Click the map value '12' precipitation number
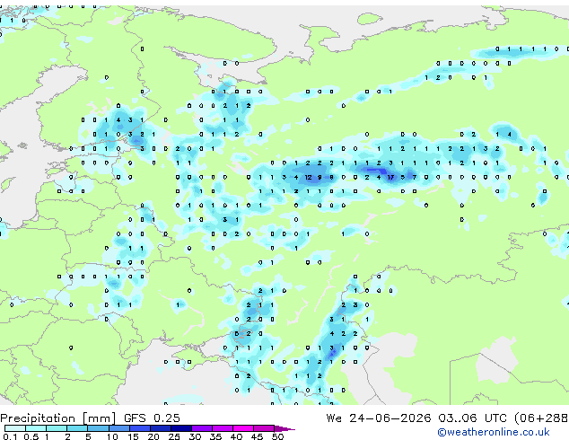569x440 pixels. click(308, 177)
